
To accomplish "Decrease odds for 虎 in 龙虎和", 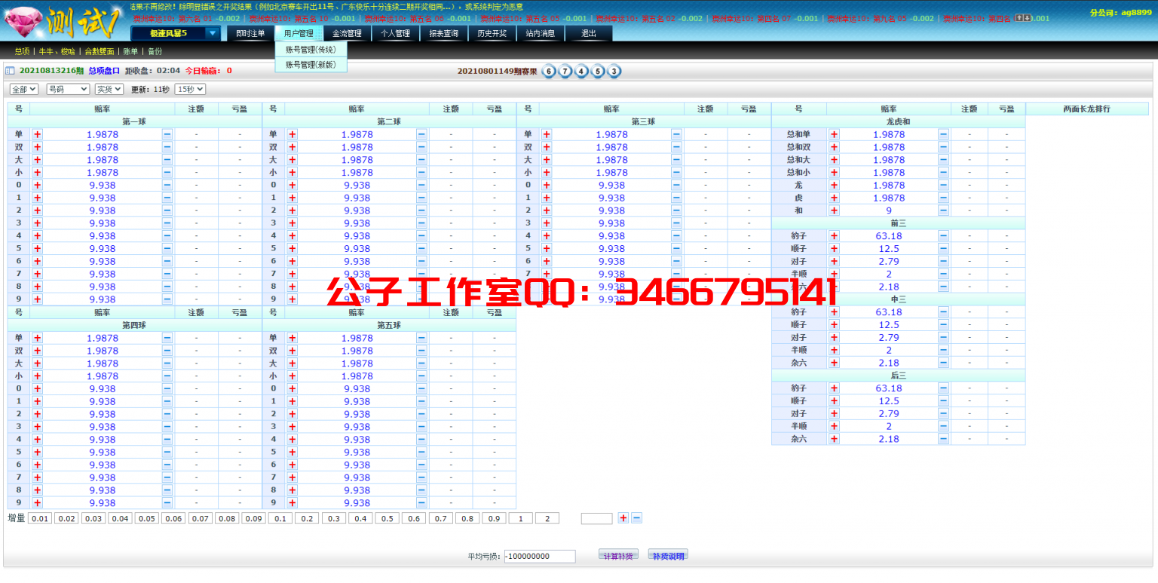I will click(943, 198).
